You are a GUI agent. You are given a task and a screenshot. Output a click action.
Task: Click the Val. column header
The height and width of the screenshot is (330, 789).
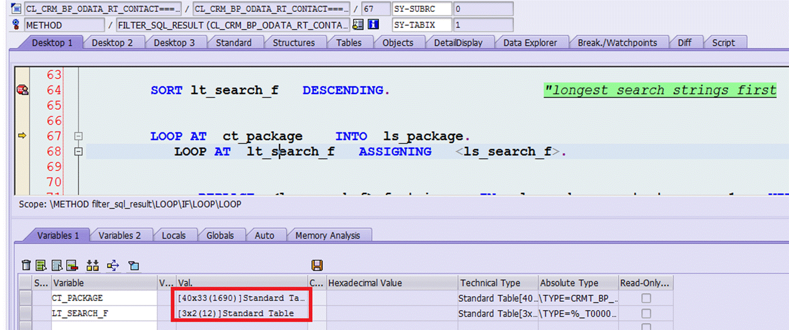[x=241, y=283]
